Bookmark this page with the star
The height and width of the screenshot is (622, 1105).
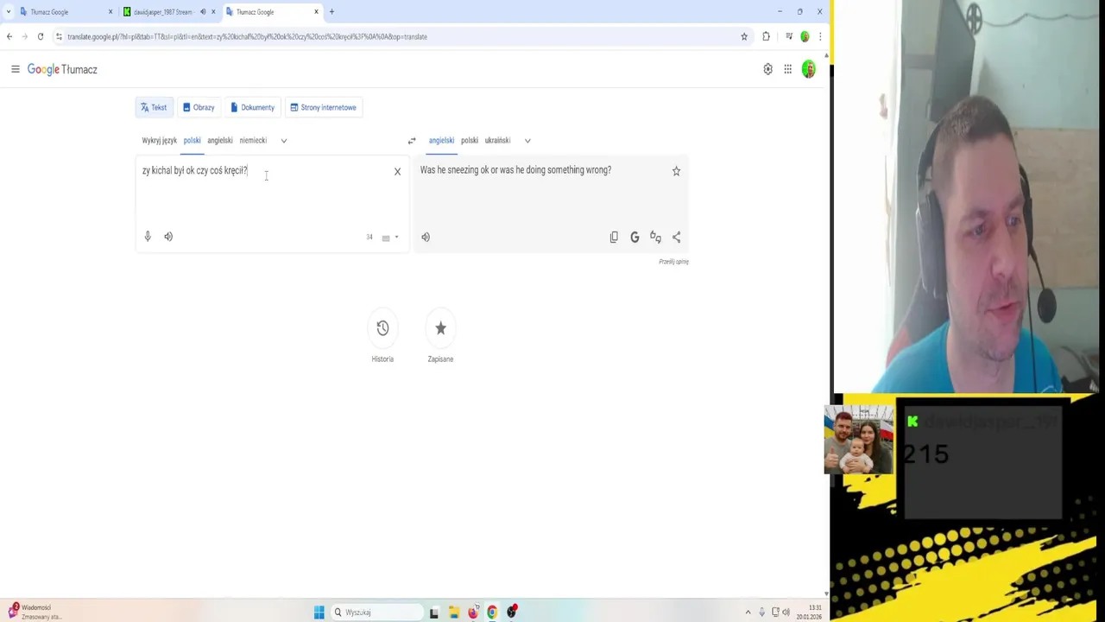[744, 36]
